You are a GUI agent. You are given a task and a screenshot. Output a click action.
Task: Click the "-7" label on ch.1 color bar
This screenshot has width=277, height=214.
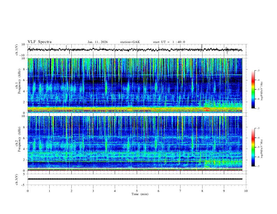tap(258, 109)
